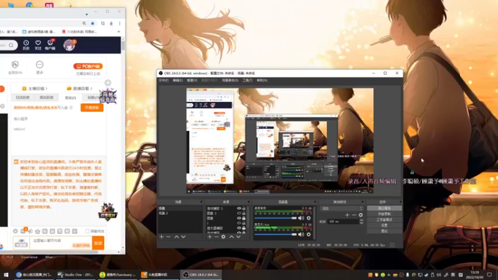Image resolution: width=498 pixels, height=280 pixels.
Task: Open user avatar in site header
Action: click(x=69, y=45)
